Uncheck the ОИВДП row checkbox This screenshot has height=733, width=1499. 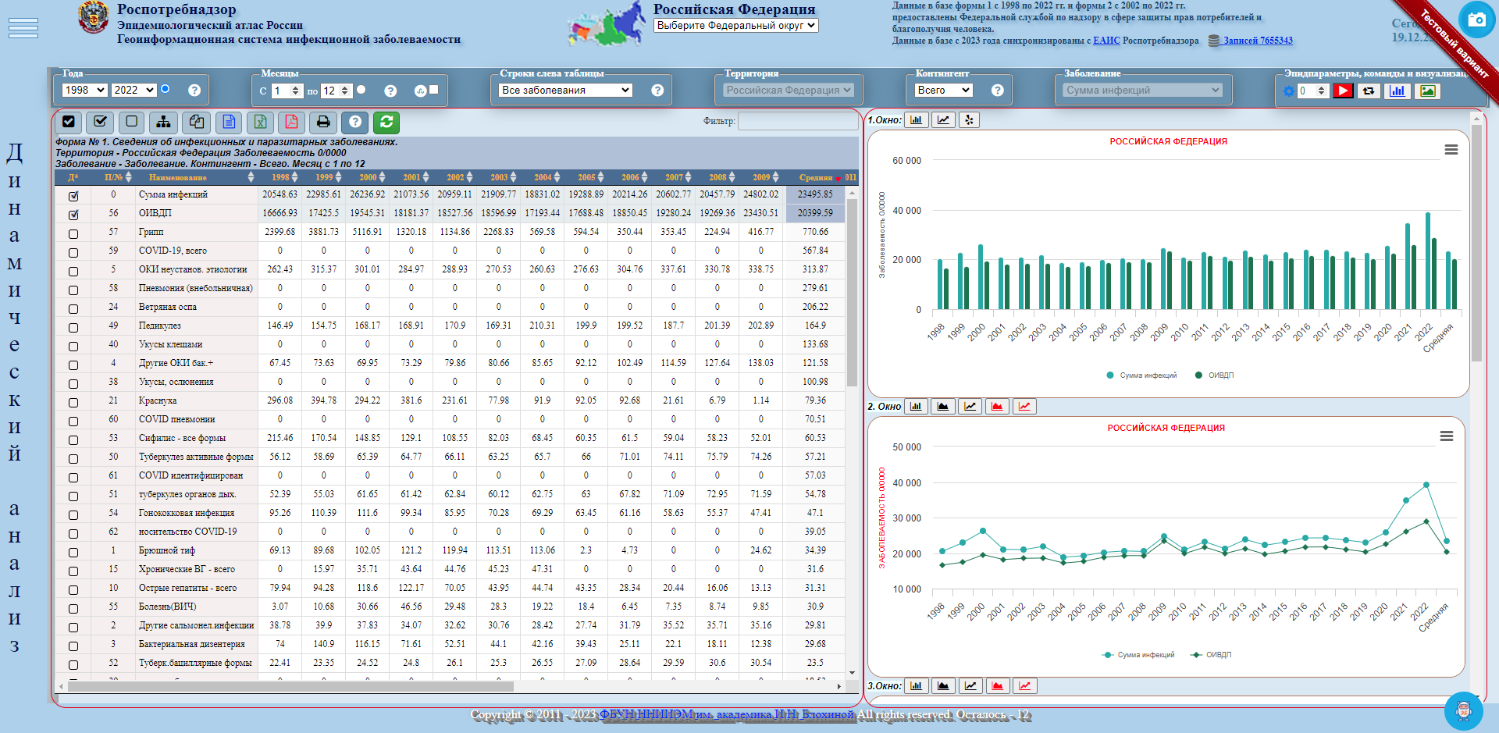tap(73, 215)
